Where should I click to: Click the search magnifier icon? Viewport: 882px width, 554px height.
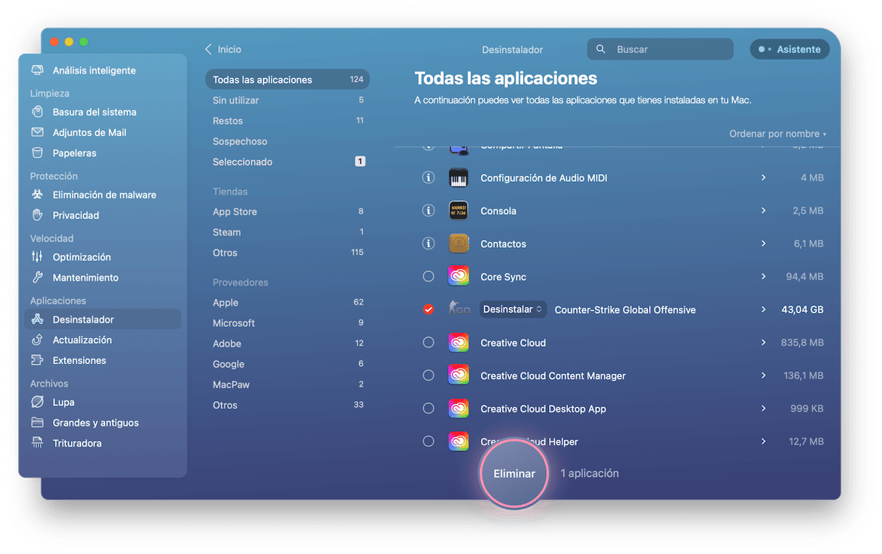point(601,49)
